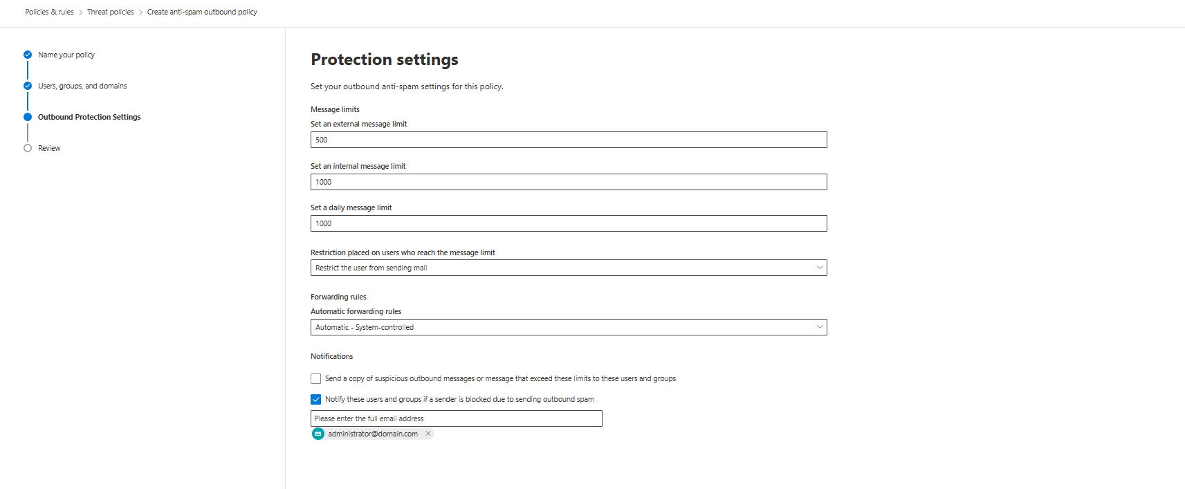Go to the Review step
The height and width of the screenshot is (489, 1185).
(49, 148)
